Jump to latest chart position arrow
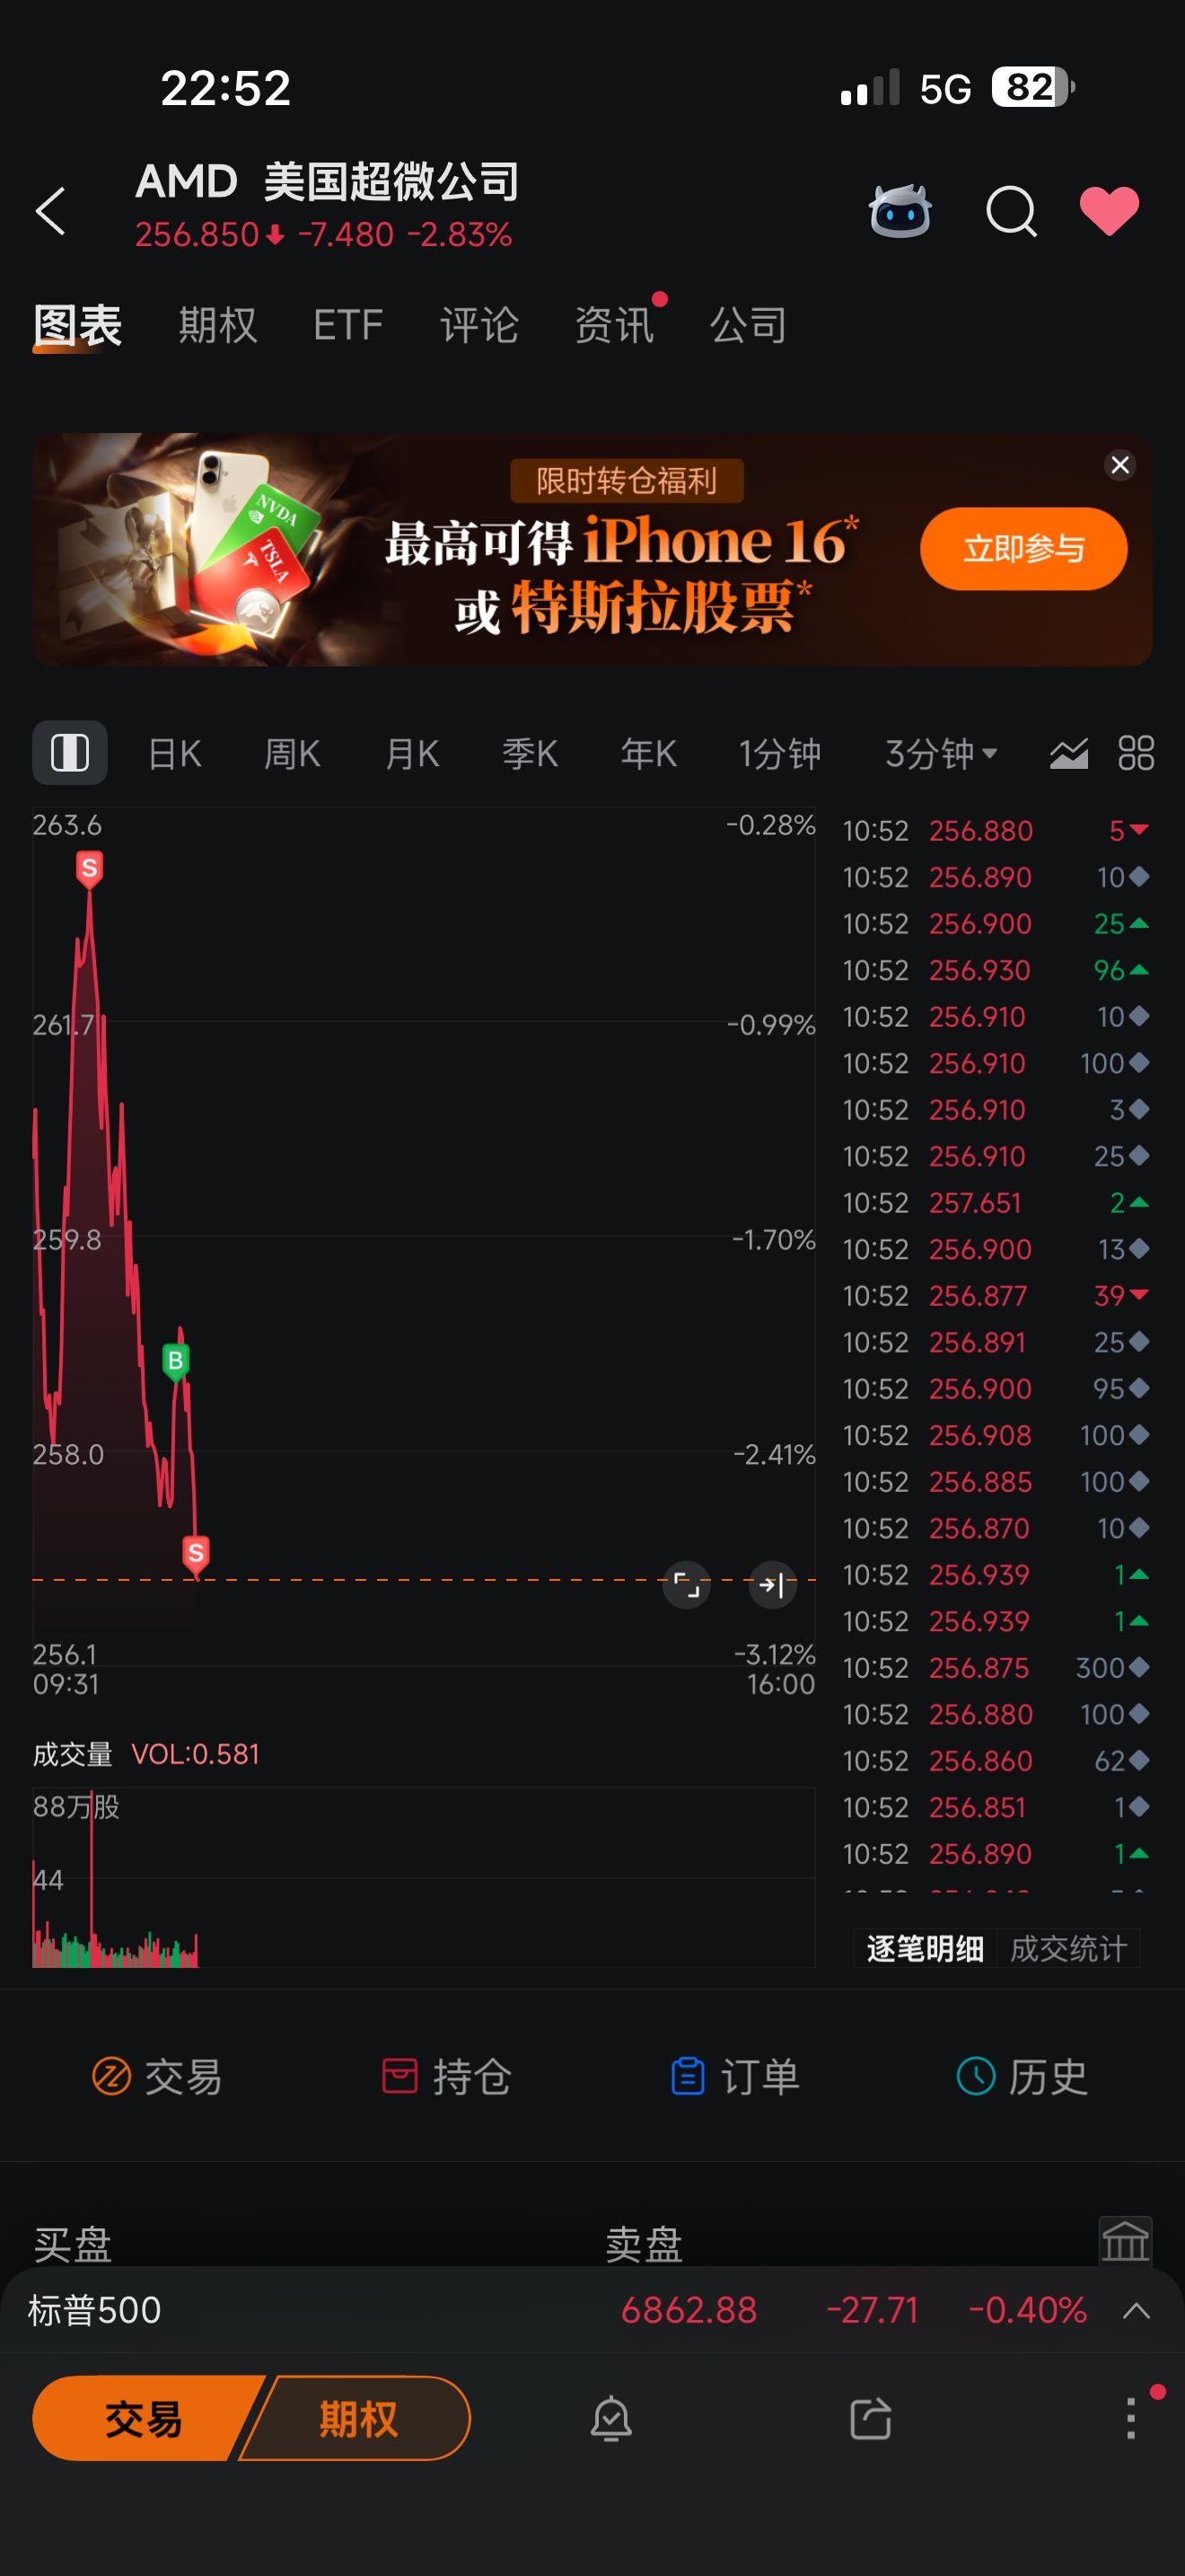1185x2576 pixels. click(771, 1584)
